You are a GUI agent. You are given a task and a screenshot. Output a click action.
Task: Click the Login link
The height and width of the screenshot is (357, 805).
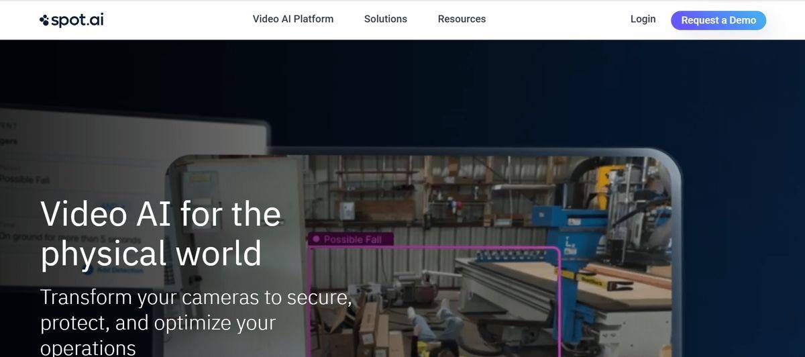point(643,19)
